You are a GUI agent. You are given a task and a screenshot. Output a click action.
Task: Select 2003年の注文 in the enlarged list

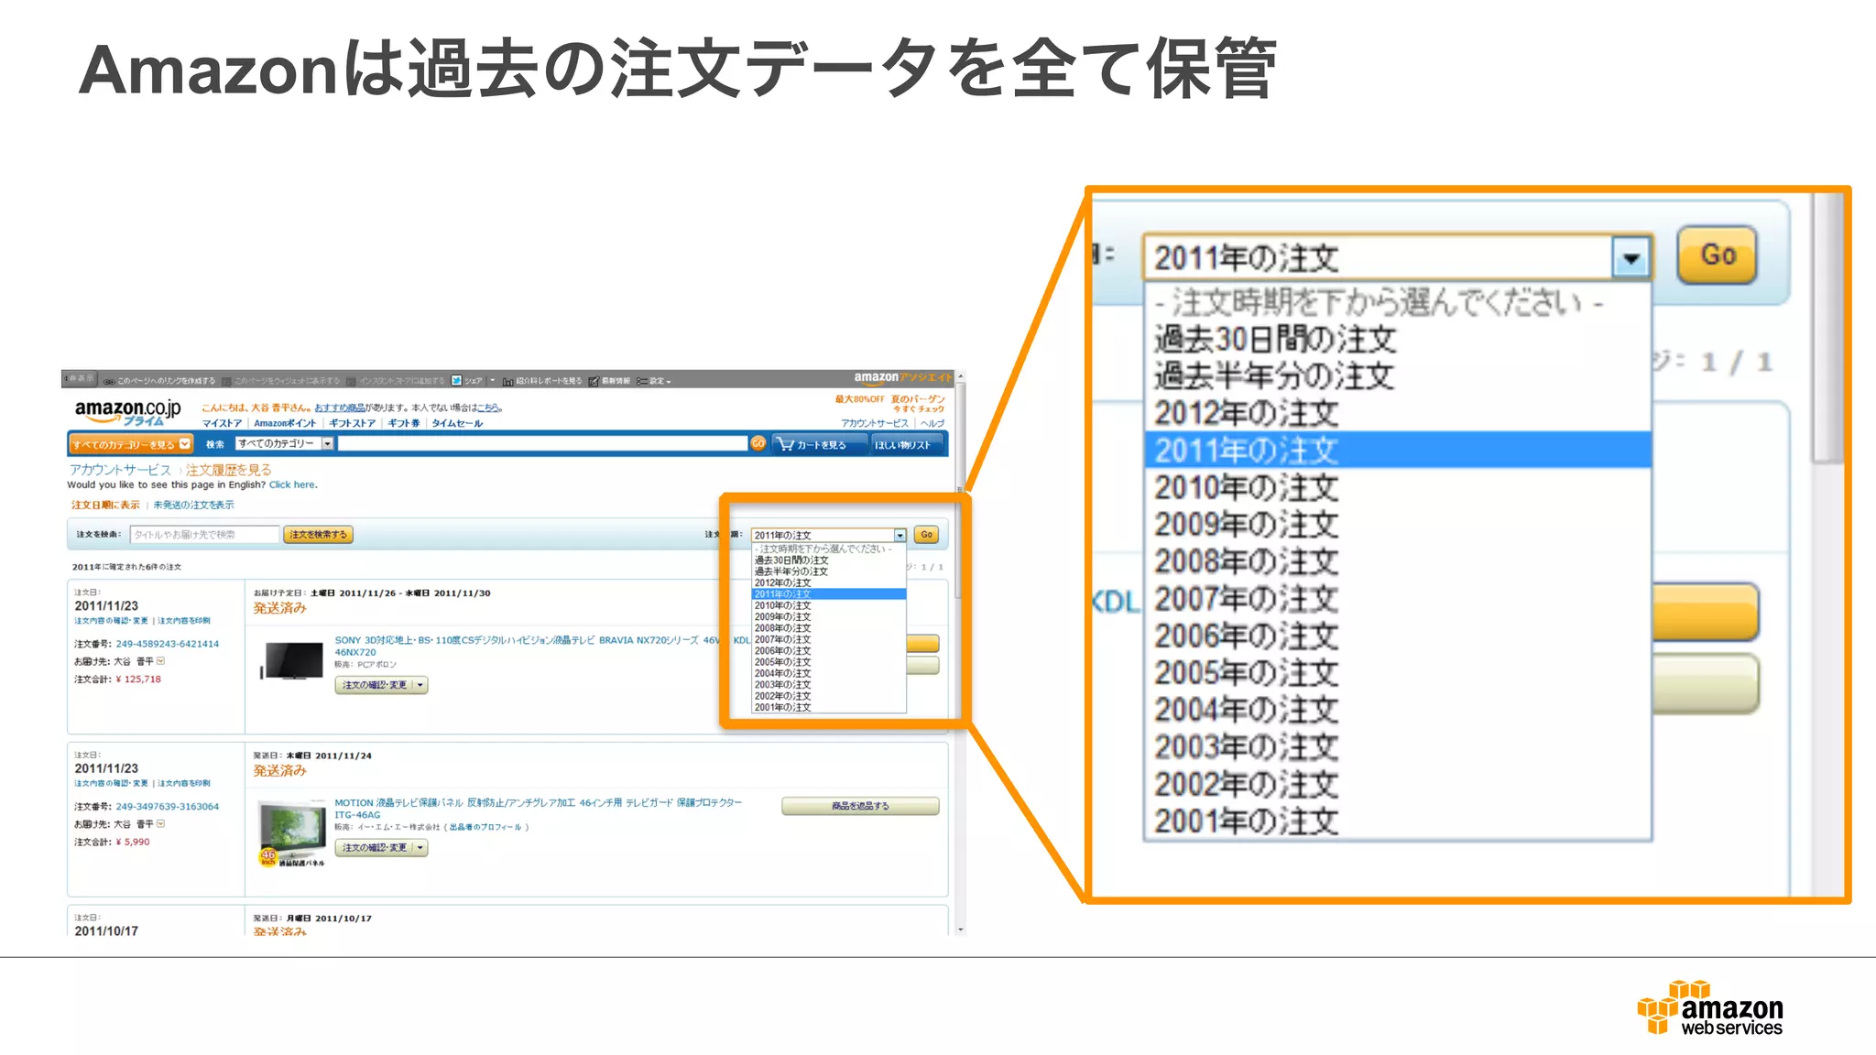[1397, 746]
